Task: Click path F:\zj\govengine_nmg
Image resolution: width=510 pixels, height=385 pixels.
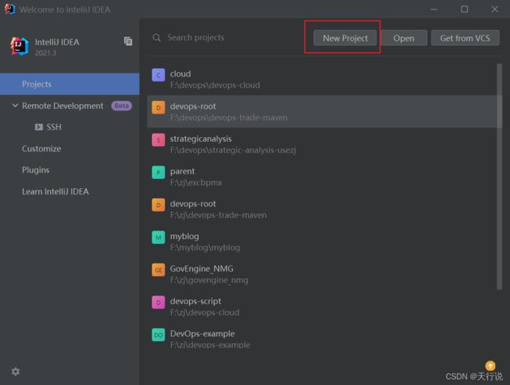Action: 209,280
